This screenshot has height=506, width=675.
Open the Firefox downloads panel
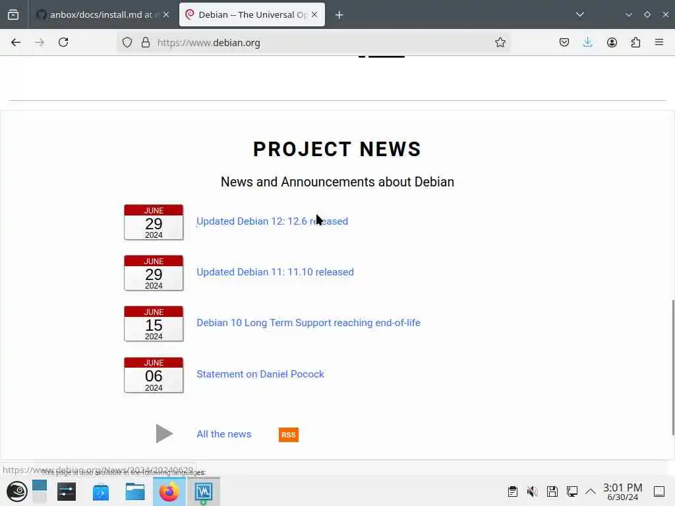[587, 42]
